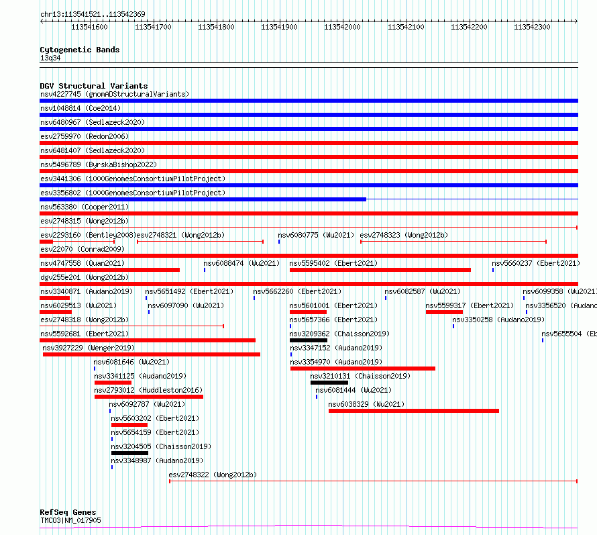Click the red nsv6038329 variant bar

414,411
